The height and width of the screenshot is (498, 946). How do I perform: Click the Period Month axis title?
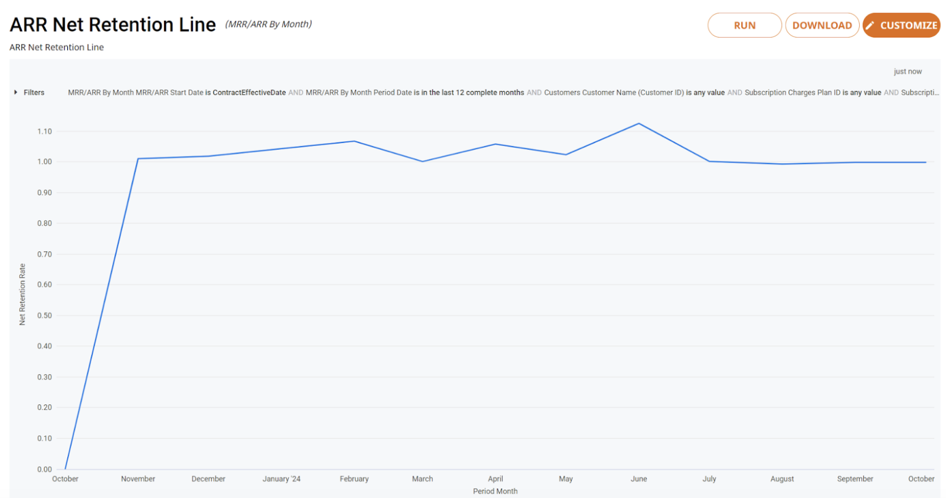click(495, 491)
